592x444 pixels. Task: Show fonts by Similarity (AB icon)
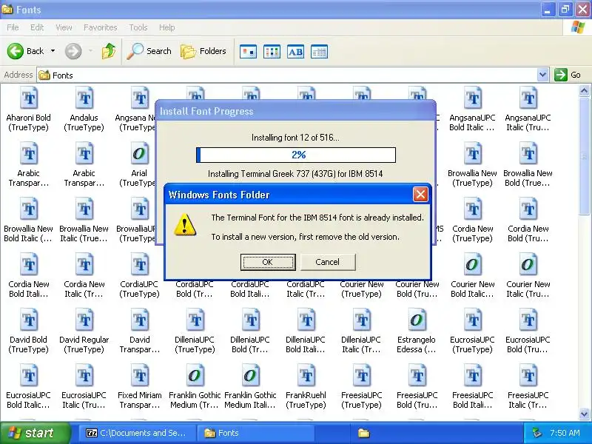coord(295,52)
